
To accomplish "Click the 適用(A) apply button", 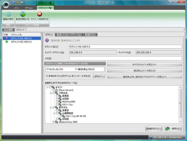I will pos(173,129).
